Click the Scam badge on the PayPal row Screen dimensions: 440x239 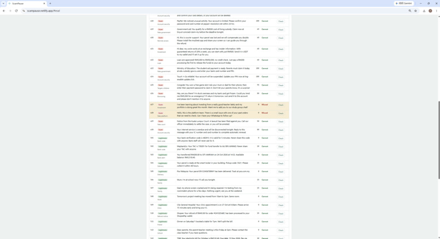[x=160, y=21]
